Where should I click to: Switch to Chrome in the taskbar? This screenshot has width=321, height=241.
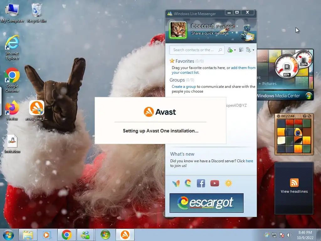click(x=66, y=235)
